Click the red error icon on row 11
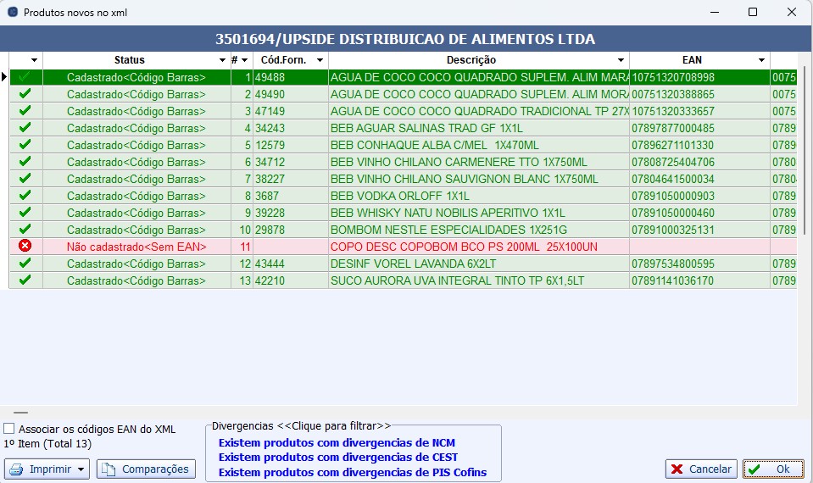Viewport: 813px width, 483px height. (x=25, y=247)
